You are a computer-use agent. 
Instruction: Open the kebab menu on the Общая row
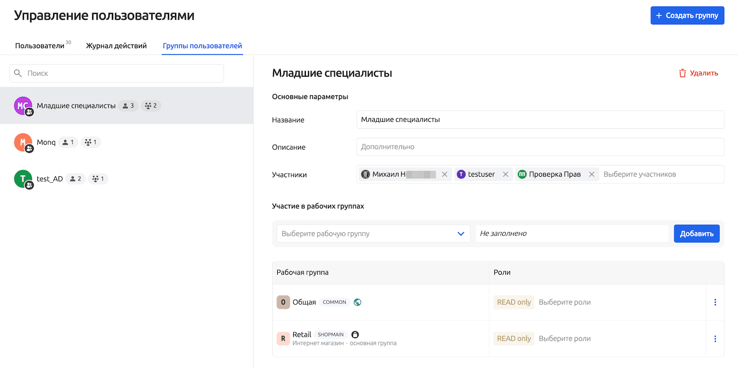[x=715, y=301]
